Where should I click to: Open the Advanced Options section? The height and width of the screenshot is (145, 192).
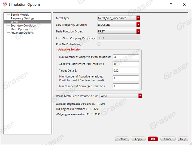click(22, 33)
